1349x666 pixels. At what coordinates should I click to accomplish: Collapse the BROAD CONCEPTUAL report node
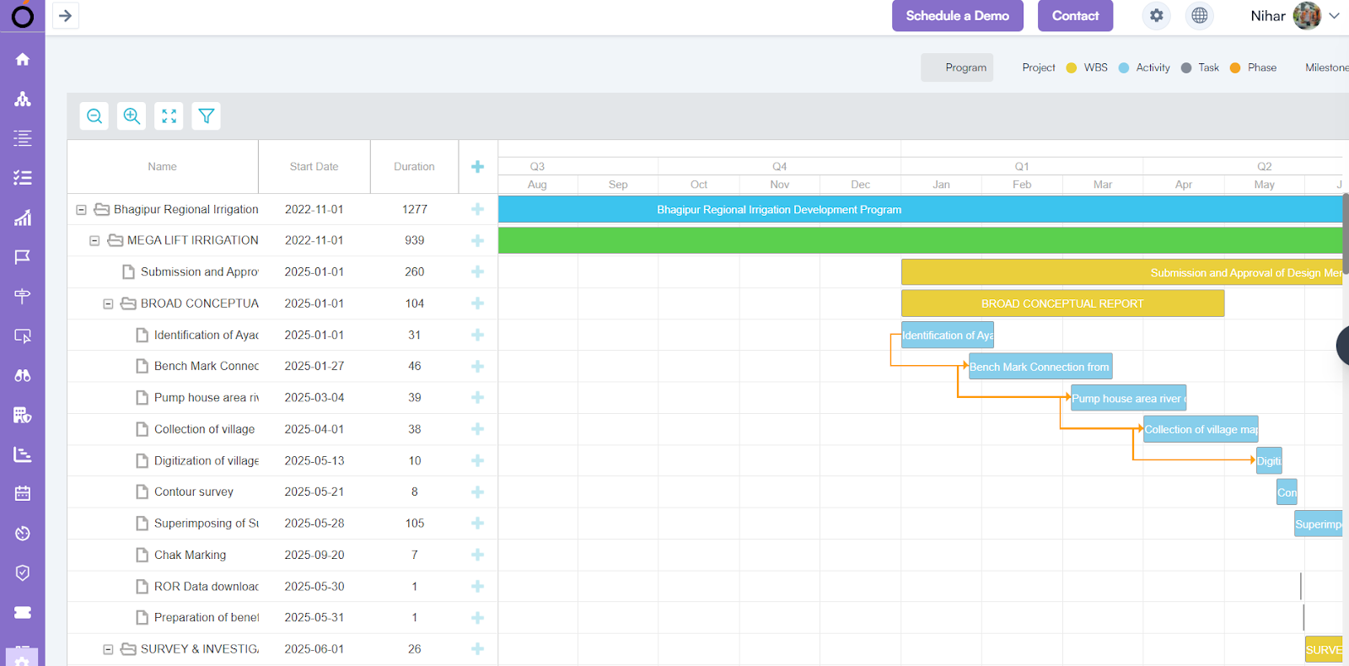tap(109, 303)
